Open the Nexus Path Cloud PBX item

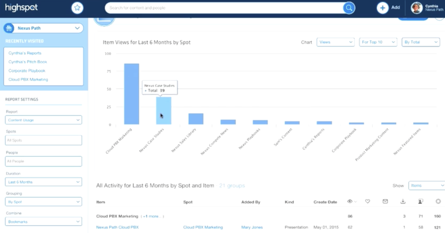pos(117,227)
